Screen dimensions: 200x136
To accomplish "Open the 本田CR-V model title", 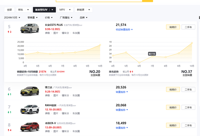I will (x=51, y=123).
